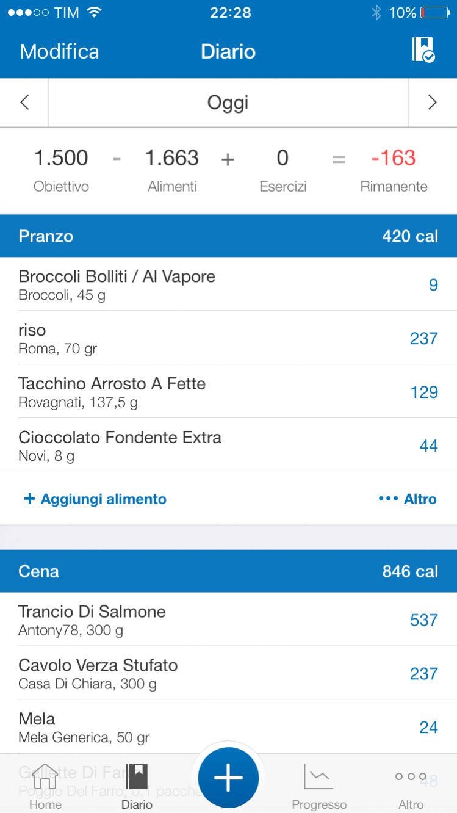This screenshot has width=457, height=813.
Task: Open Altro options for Pranzo
Action: [x=408, y=499]
